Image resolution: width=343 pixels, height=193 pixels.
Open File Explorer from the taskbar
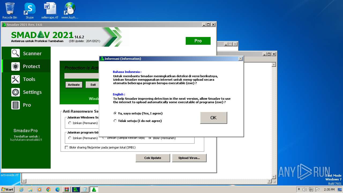coord(30,190)
